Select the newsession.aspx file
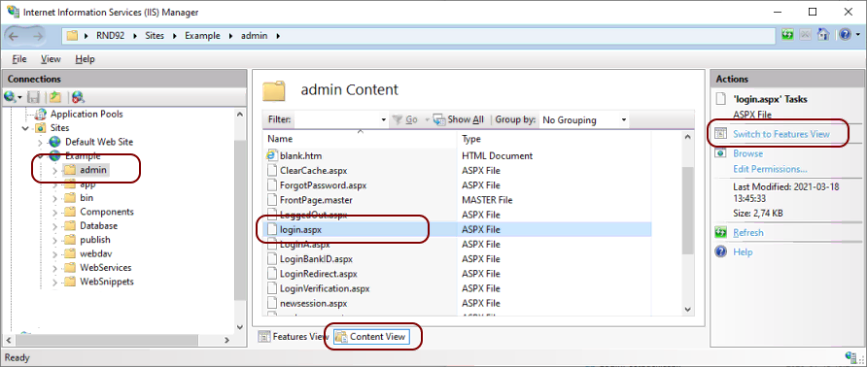The image size is (867, 367). [x=314, y=304]
